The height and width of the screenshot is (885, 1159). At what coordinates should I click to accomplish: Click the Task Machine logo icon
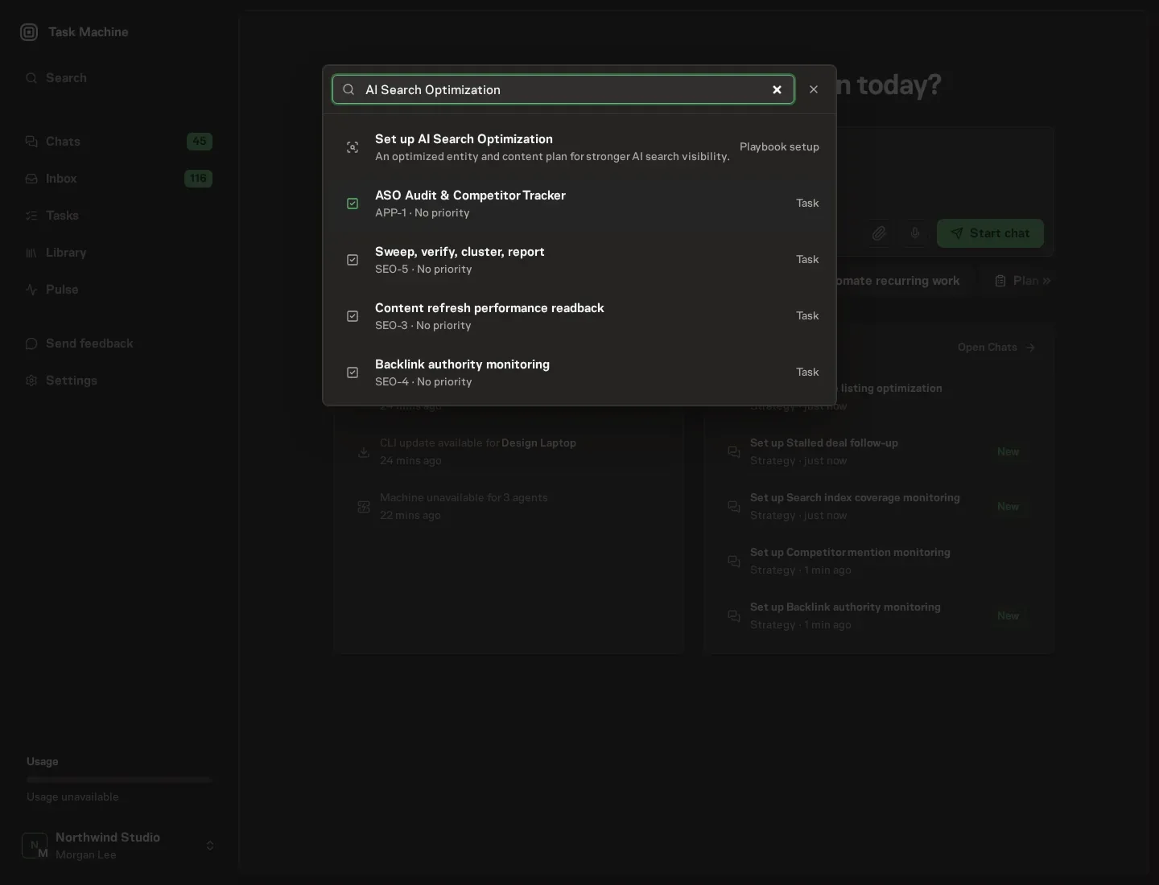click(29, 32)
